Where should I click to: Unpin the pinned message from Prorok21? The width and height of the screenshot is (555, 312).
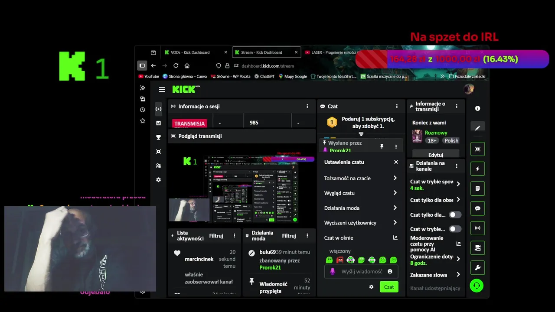pyautogui.click(x=382, y=146)
